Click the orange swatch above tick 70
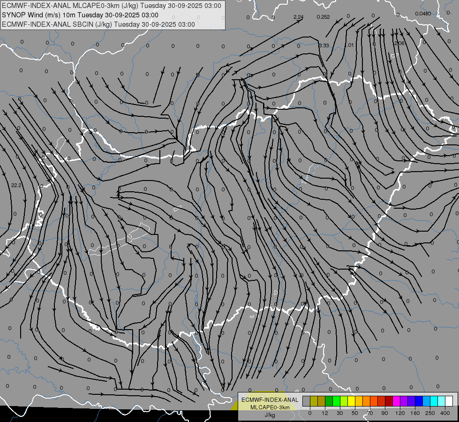Screen dimensions: 459x422 pos(367,401)
